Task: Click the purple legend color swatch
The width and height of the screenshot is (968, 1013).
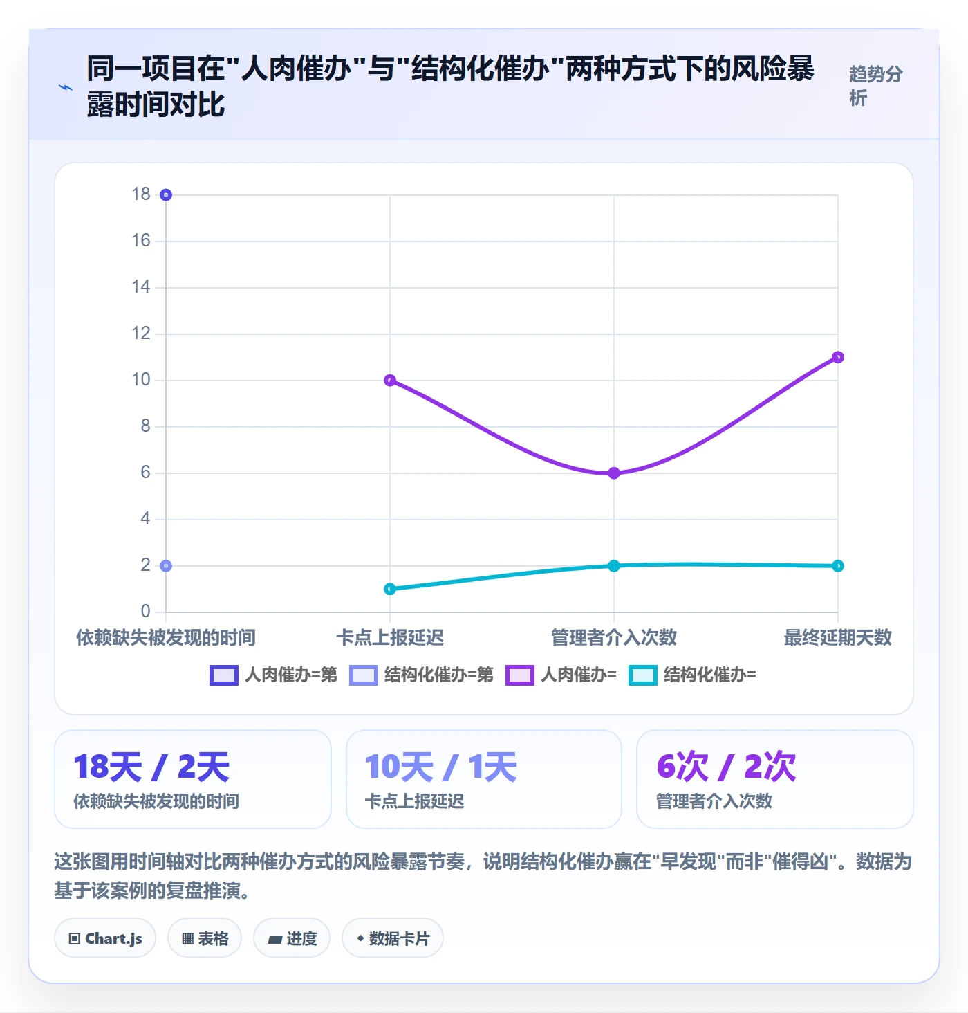Action: click(520, 675)
